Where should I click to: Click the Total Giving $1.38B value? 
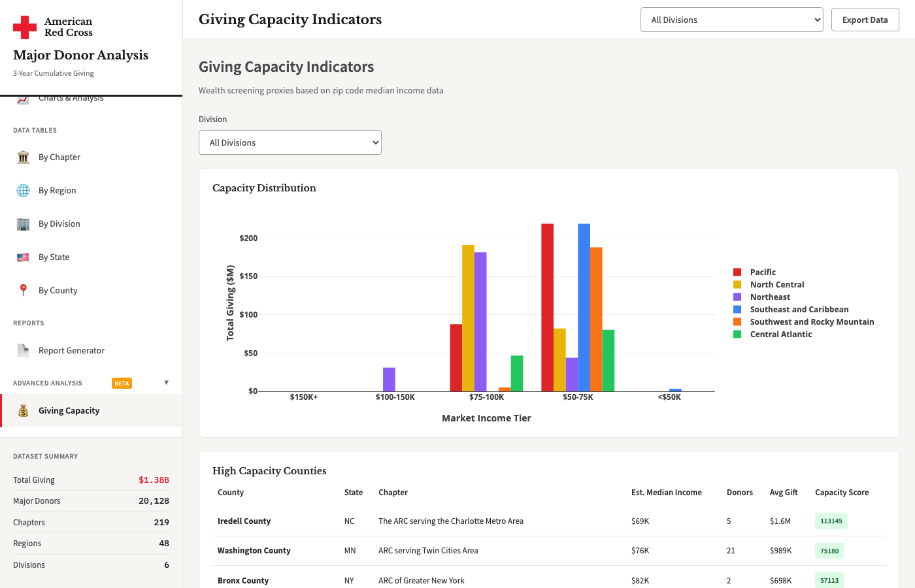point(154,480)
